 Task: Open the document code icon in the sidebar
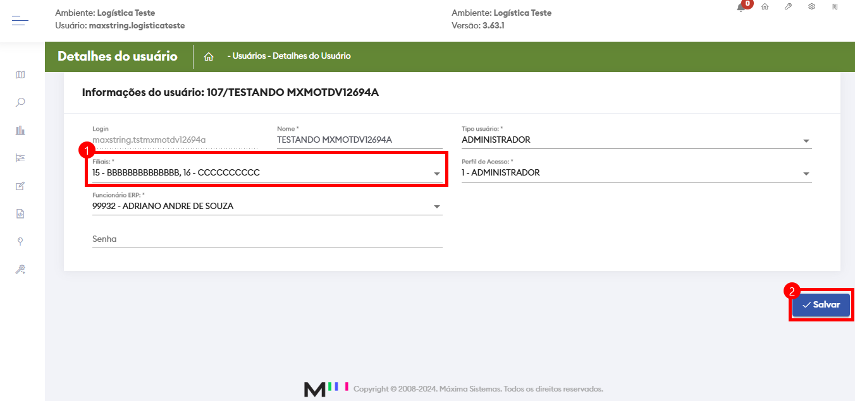point(20,213)
